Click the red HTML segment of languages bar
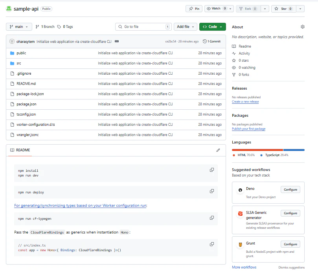Image resolution: width=318 pixels, height=274 pixels. (257, 150)
